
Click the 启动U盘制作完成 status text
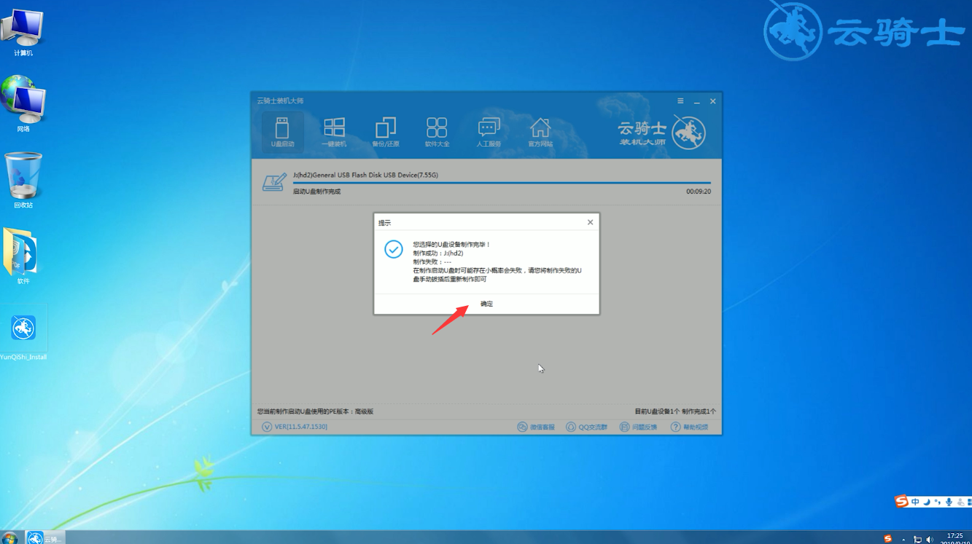(x=316, y=192)
